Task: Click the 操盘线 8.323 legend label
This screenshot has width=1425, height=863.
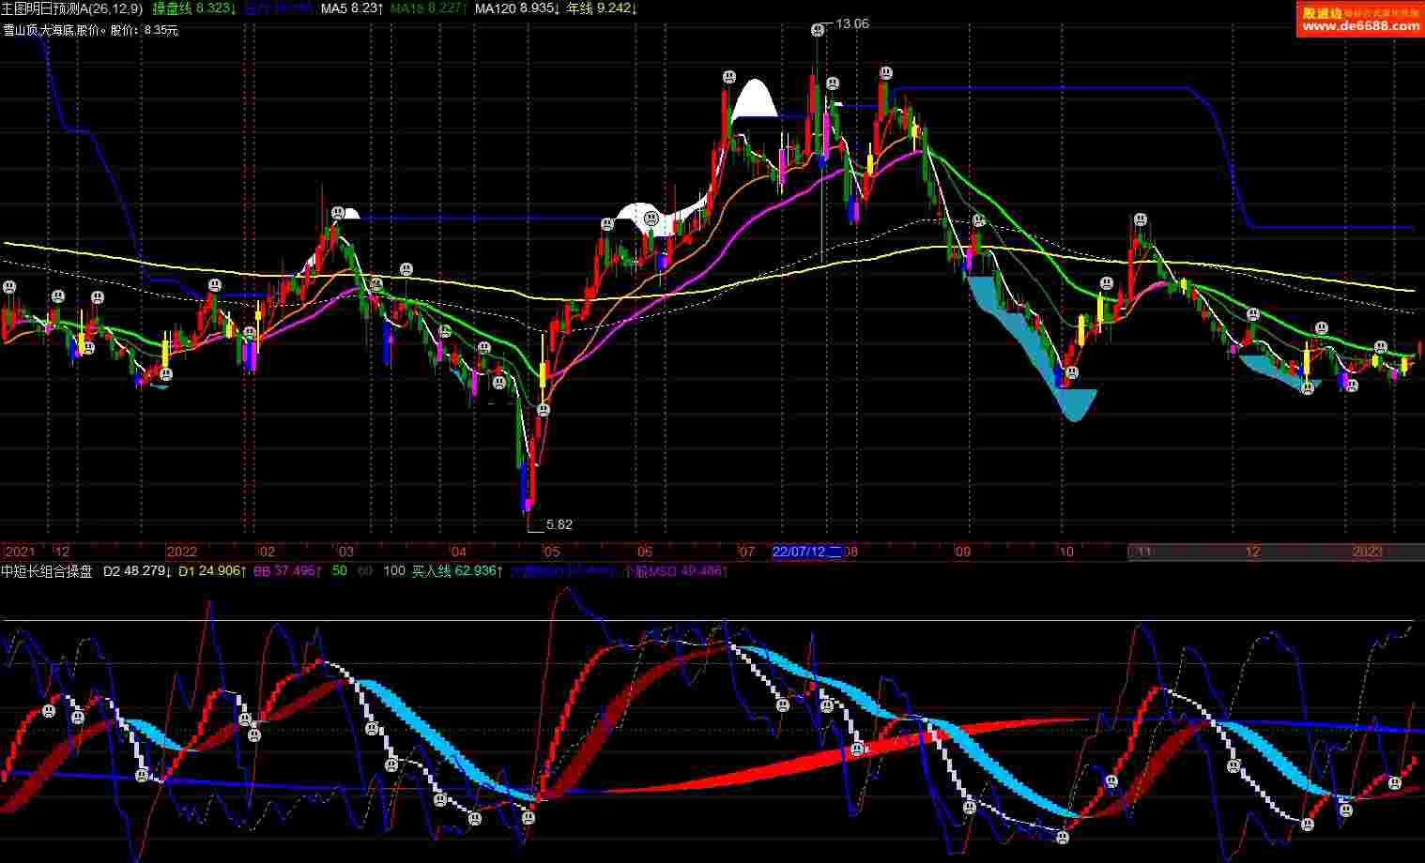Action: coord(193,8)
